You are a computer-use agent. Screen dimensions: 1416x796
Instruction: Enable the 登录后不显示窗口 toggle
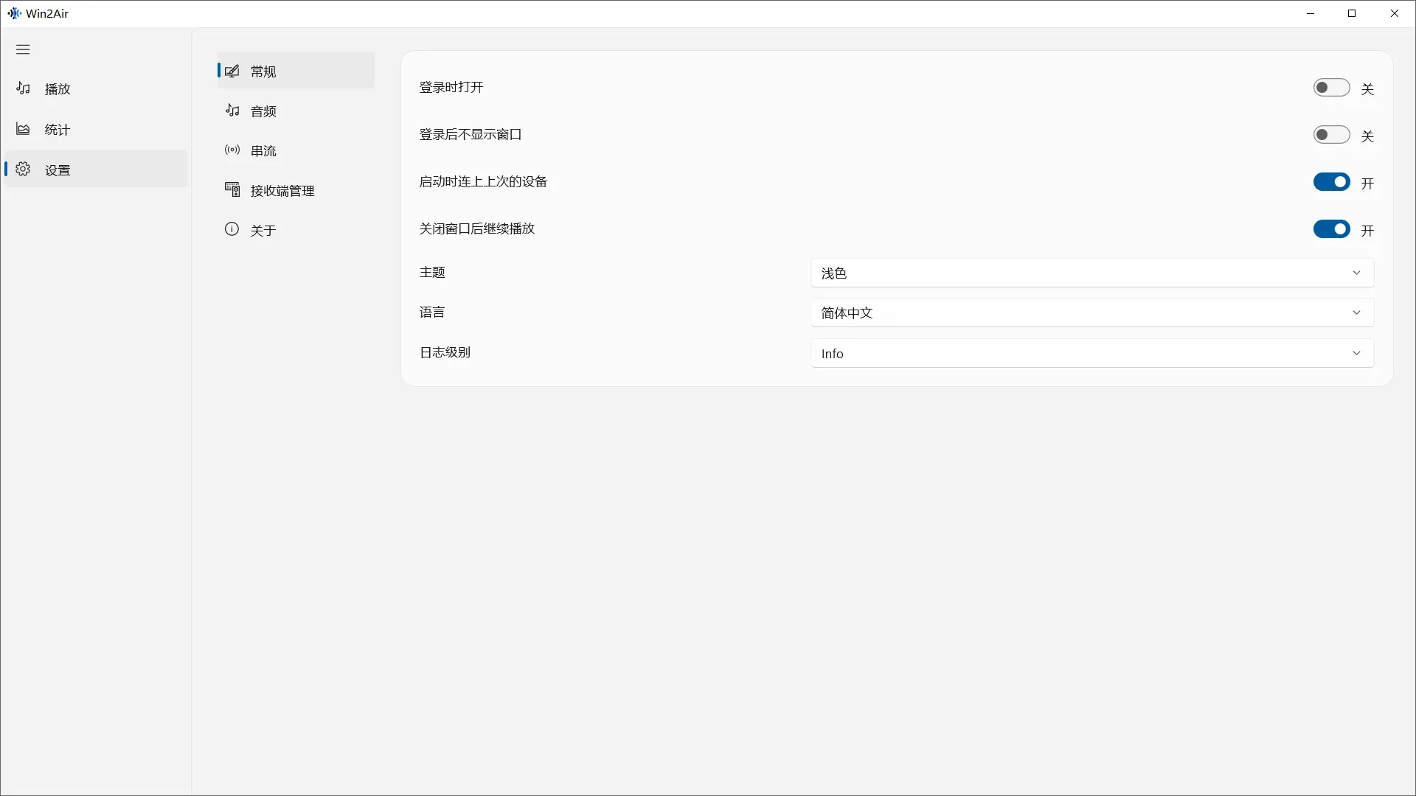[1331, 135]
